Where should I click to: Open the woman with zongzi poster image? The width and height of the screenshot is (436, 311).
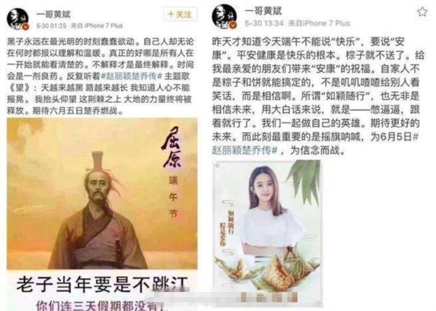(267, 233)
